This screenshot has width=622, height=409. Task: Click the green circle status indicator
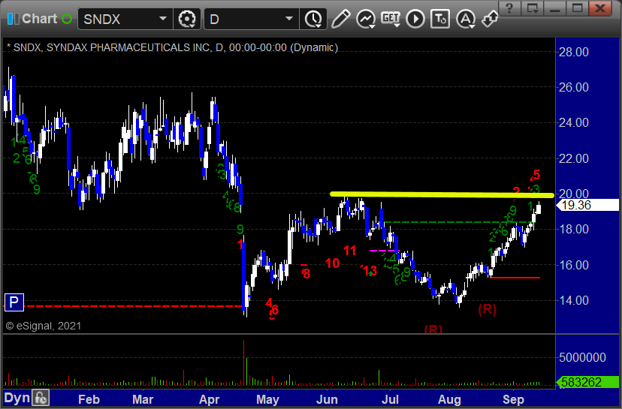click(67, 19)
